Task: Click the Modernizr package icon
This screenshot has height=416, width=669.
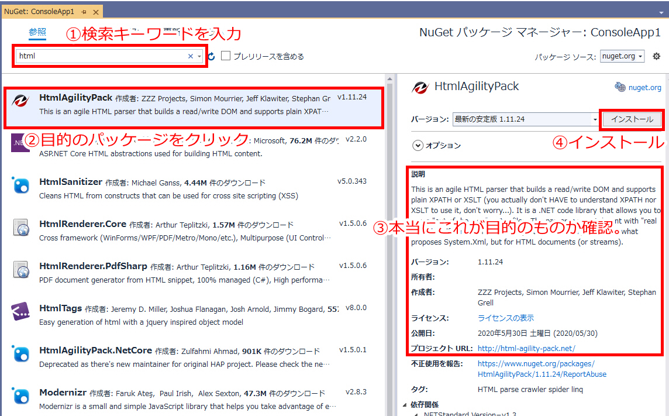Action: click(21, 396)
